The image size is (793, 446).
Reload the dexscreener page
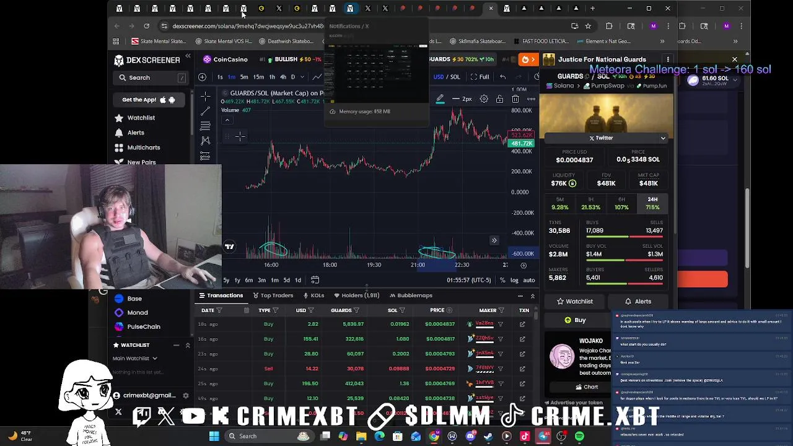pyautogui.click(x=146, y=26)
